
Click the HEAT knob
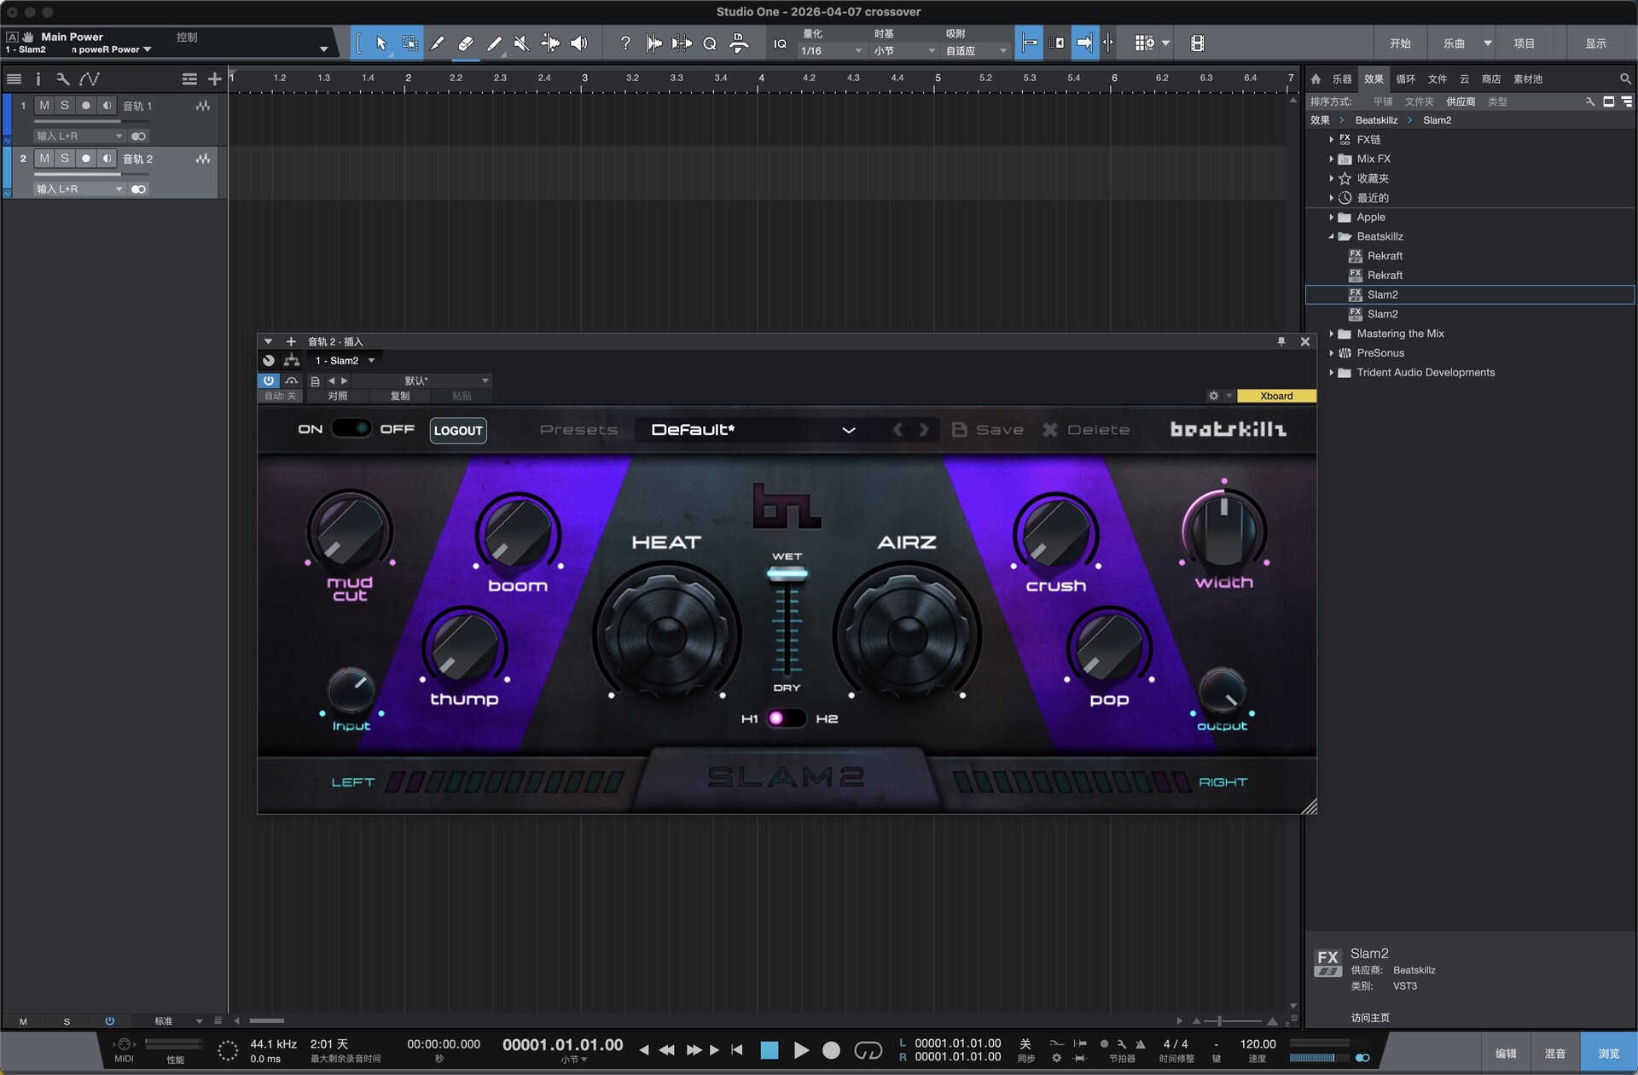tap(667, 635)
